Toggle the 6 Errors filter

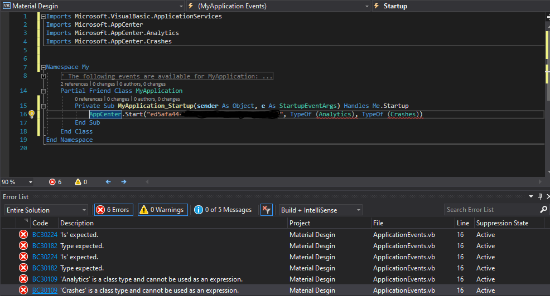[x=114, y=210]
